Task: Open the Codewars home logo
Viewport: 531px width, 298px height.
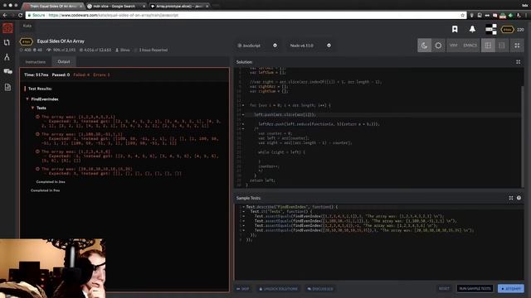Action: pyautogui.click(x=7, y=28)
